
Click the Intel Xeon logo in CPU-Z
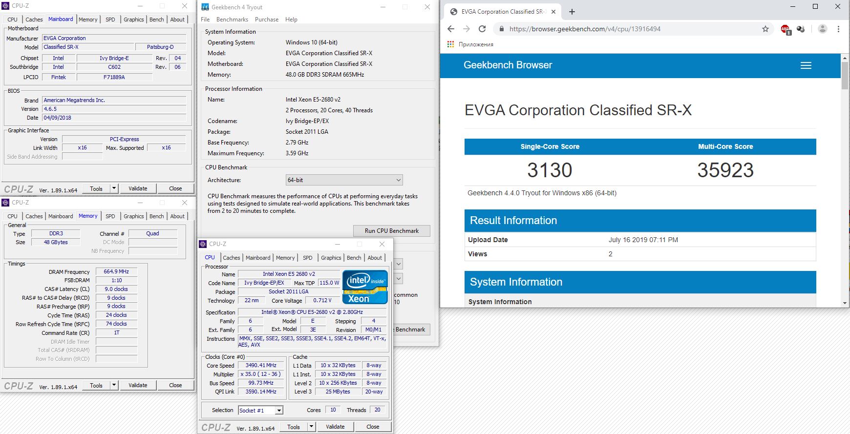(365, 287)
